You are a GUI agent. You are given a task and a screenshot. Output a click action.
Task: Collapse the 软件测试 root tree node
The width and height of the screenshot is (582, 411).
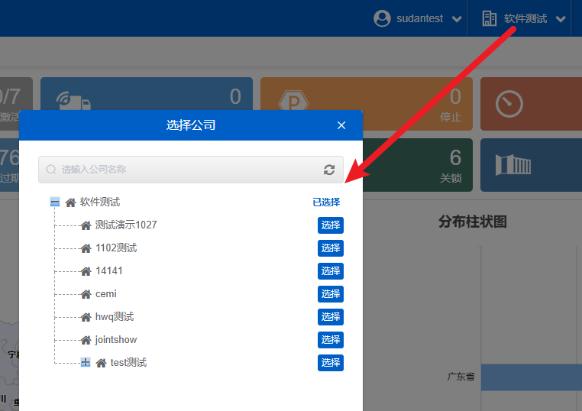[x=55, y=202]
